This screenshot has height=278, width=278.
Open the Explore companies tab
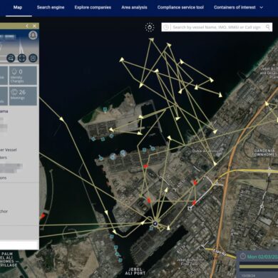(93, 7)
